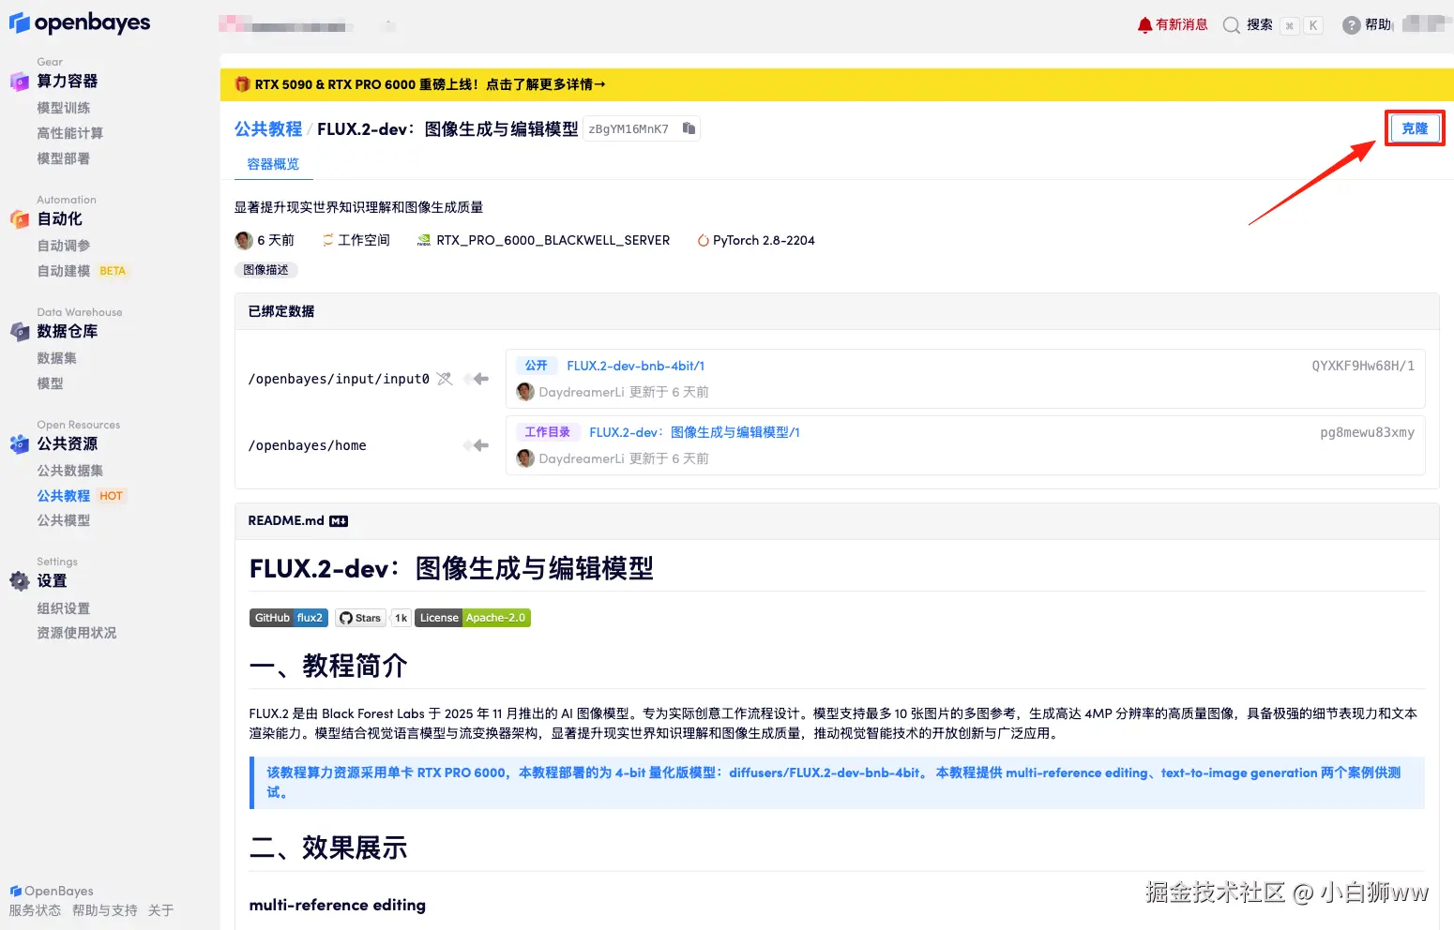This screenshot has width=1454, height=930.
Task: Click the 关于 footer link
Action: pyautogui.click(x=161, y=910)
